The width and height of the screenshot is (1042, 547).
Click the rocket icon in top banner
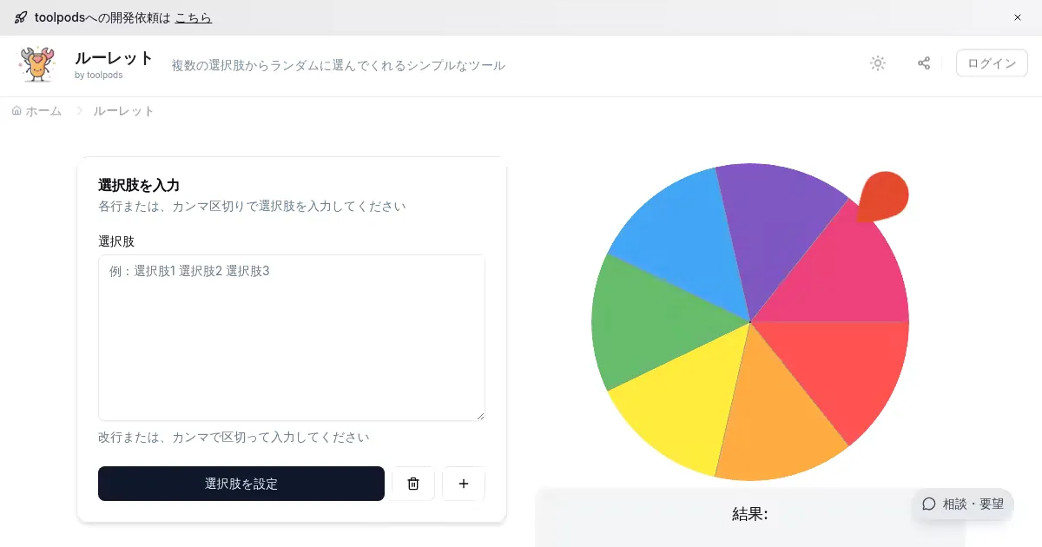21,17
